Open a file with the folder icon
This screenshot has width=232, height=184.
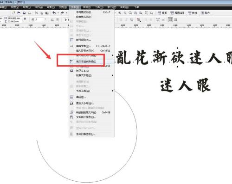click(x=19, y=13)
